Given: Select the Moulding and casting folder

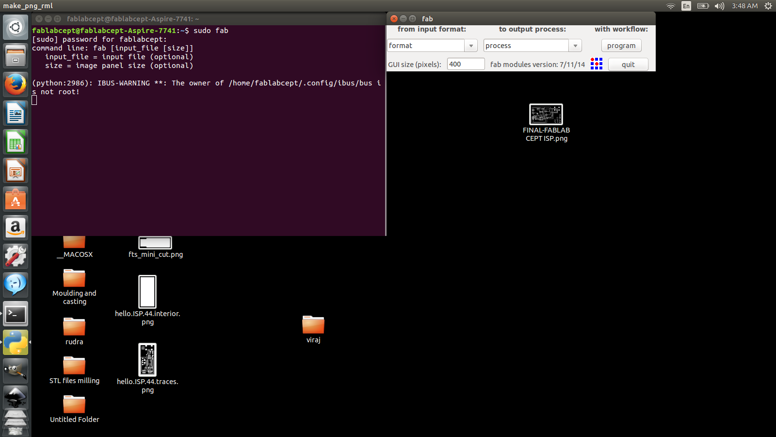Looking at the screenshot, I should pos(74,287).
